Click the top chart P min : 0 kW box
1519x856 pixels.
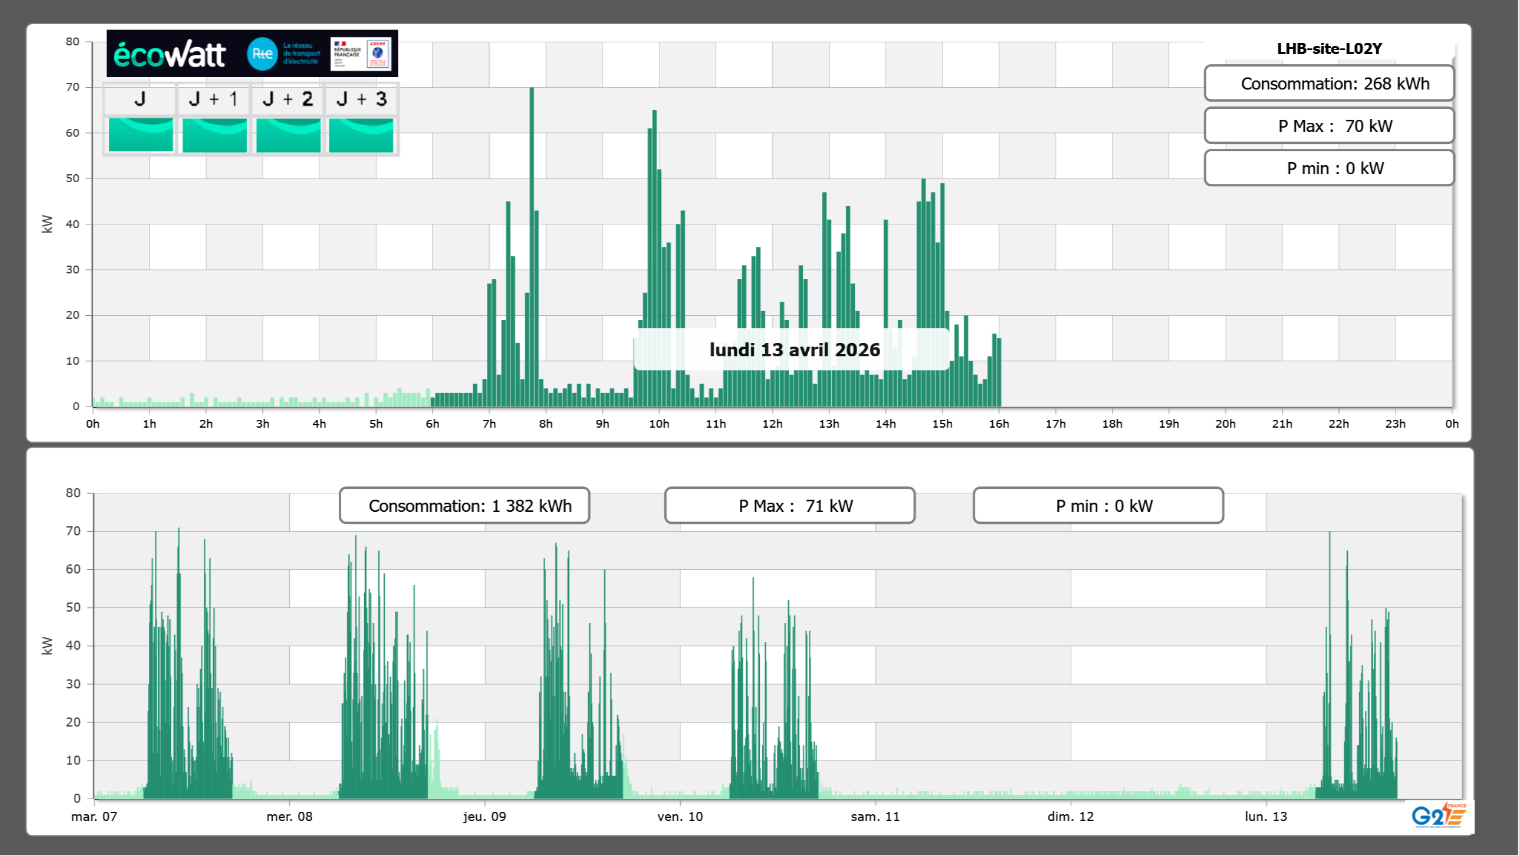(1328, 168)
